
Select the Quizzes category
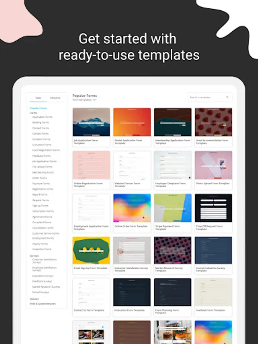pos(34,299)
